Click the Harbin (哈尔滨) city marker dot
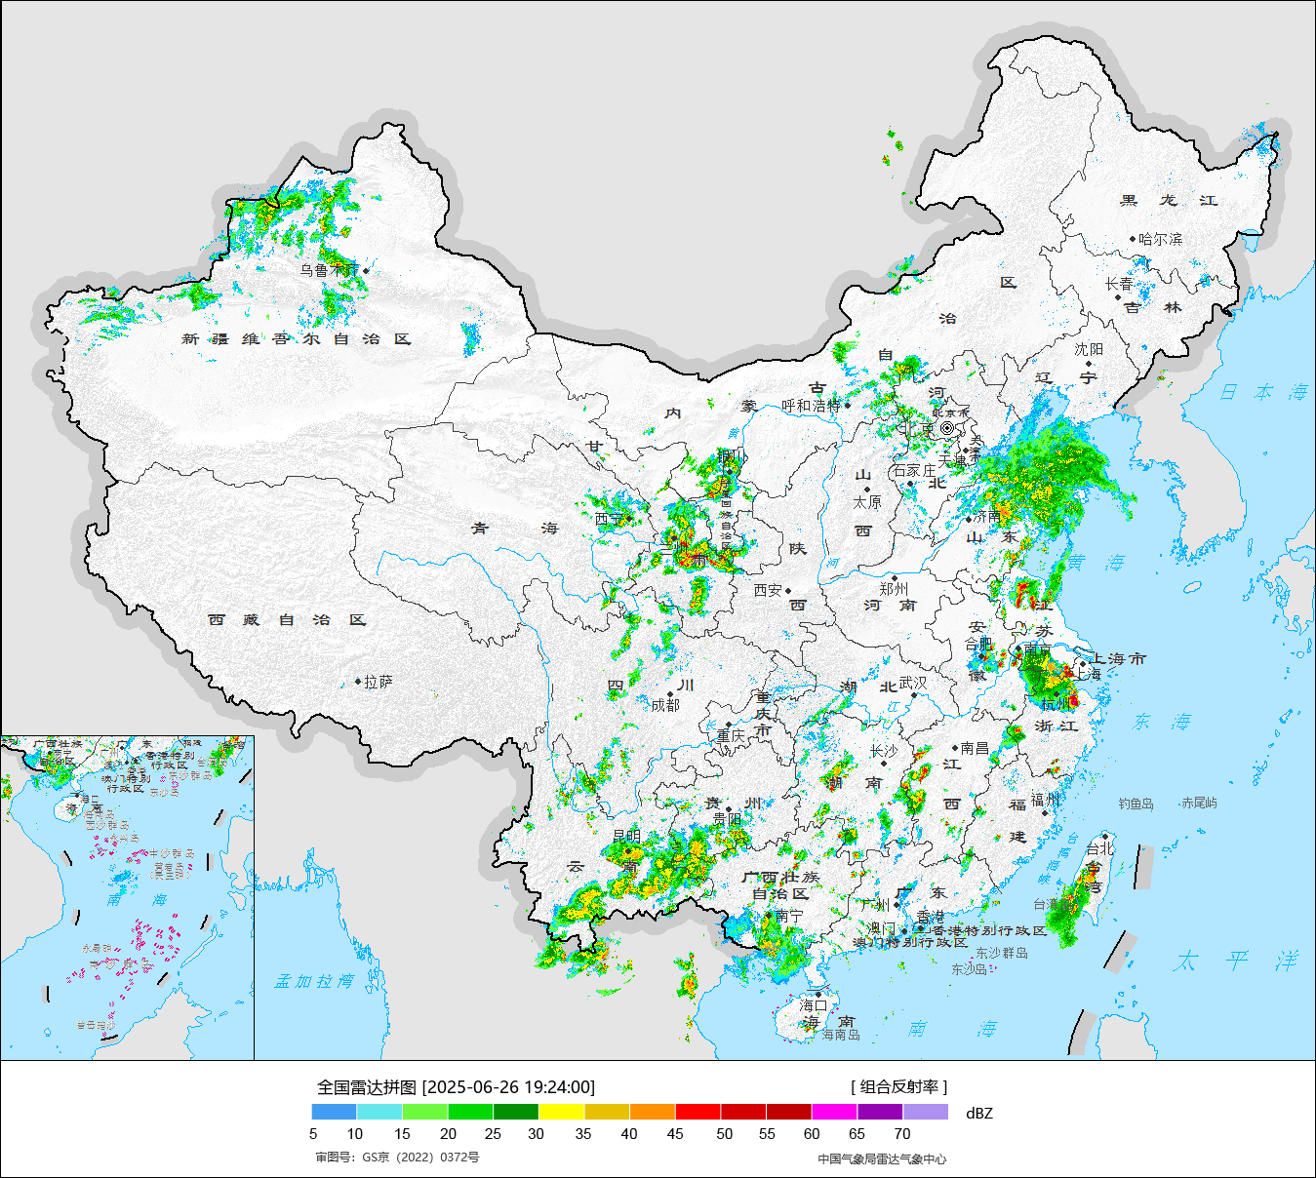 click(1133, 239)
